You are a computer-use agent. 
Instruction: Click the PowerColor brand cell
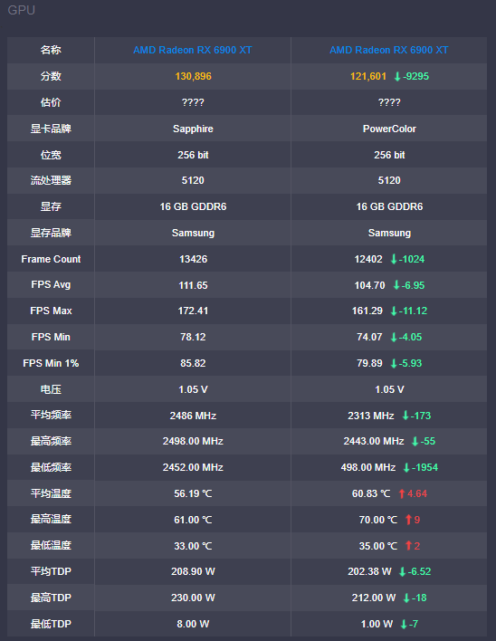point(389,129)
